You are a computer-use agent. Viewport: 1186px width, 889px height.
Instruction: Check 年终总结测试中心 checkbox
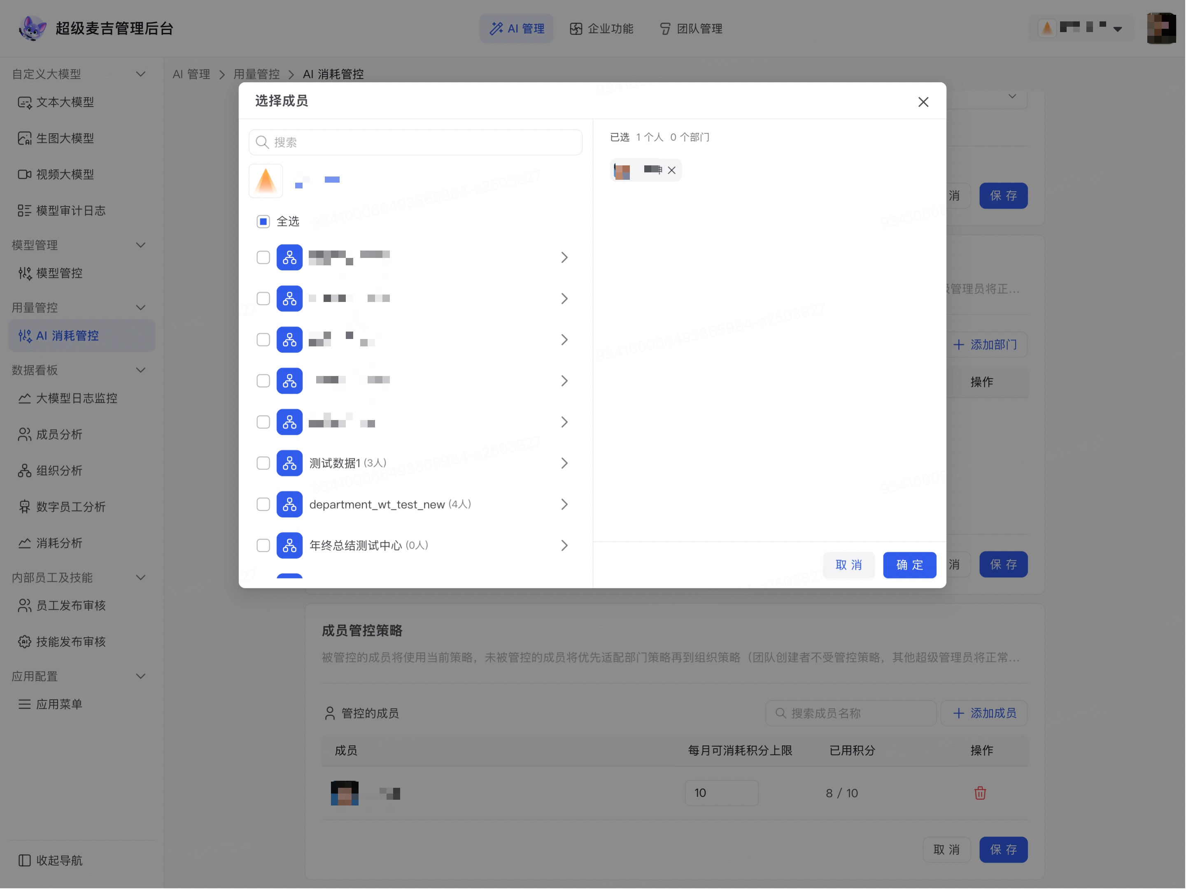263,545
